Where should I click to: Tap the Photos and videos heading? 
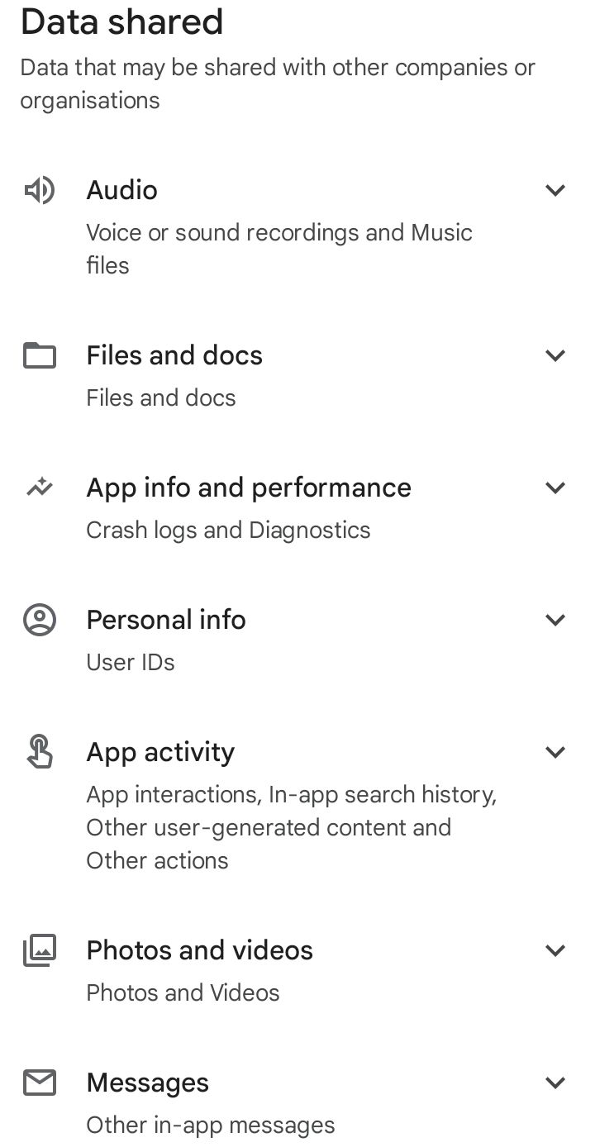click(199, 950)
